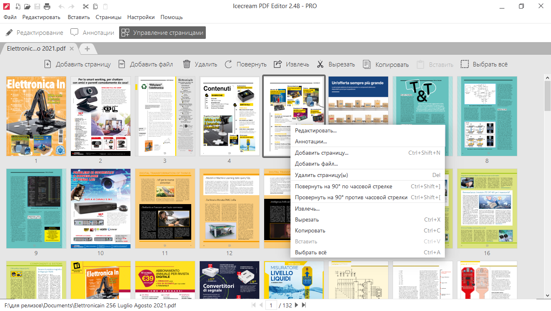Screen dimensions: 551x311
Task: Jump to last page arrow icon
Action: pyautogui.click(x=304, y=305)
